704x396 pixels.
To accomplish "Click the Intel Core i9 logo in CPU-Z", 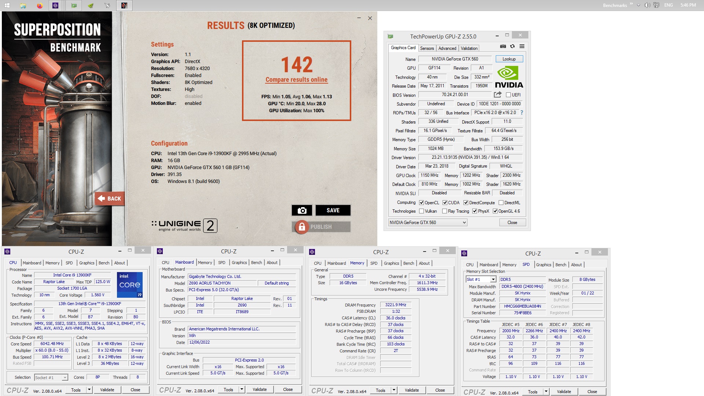I will coord(130,285).
